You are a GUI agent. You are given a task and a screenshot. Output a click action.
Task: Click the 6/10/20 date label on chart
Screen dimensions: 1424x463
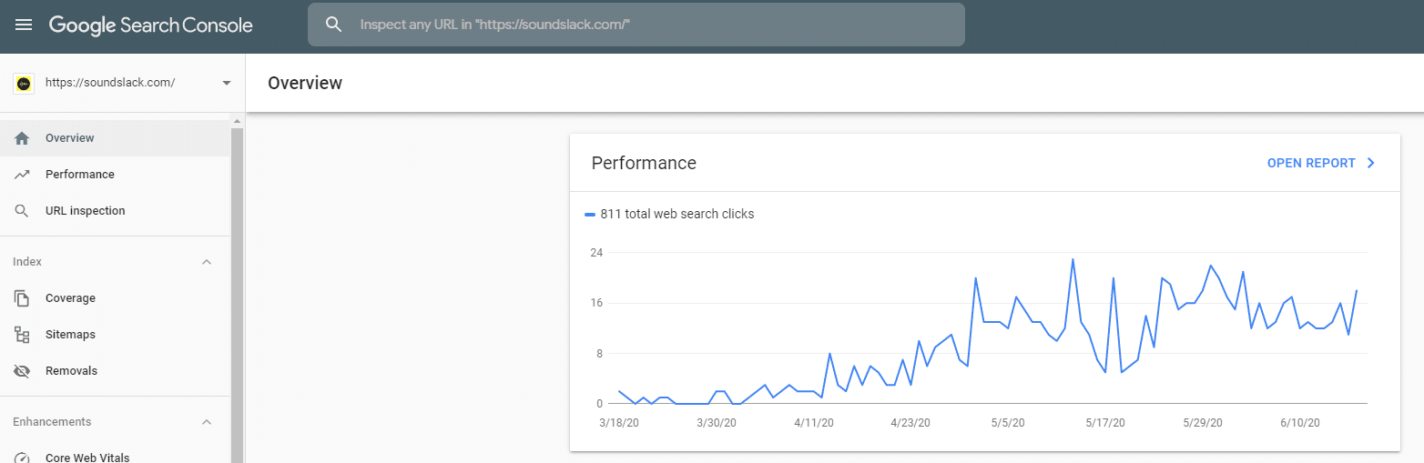point(1299,423)
